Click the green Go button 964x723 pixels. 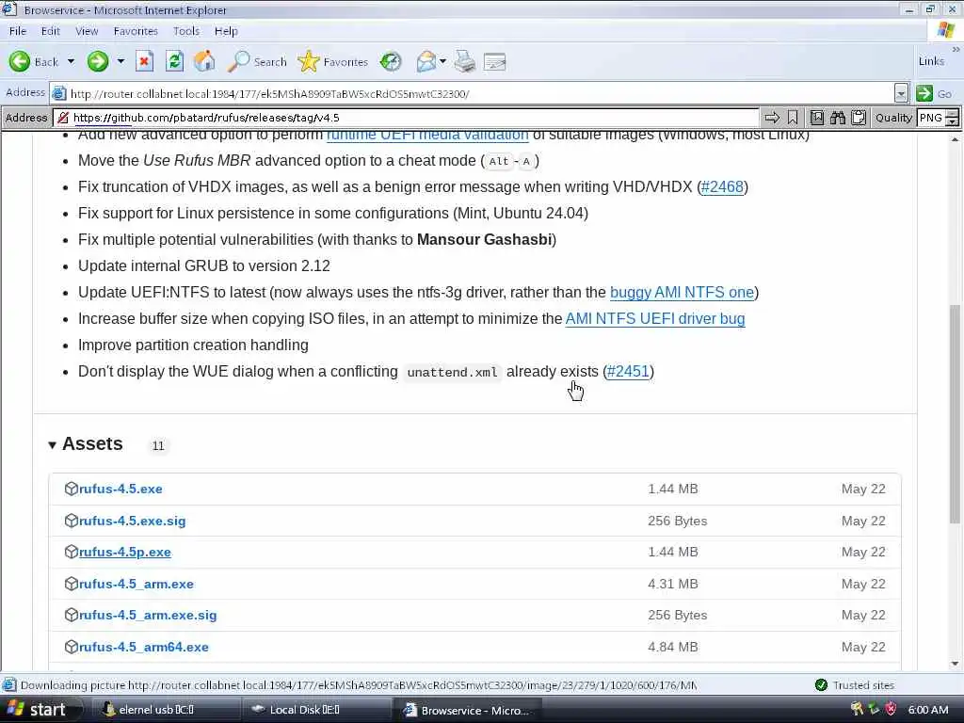coord(933,93)
